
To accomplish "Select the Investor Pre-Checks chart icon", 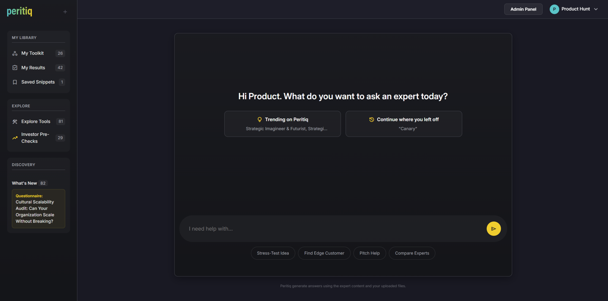I will (14, 138).
